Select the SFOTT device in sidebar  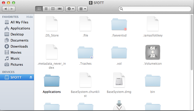(x=17, y=77)
